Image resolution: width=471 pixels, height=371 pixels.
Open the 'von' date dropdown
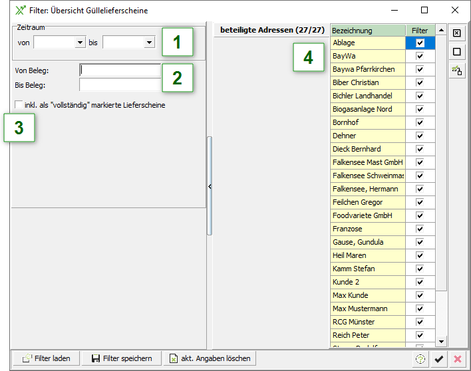pyautogui.click(x=80, y=43)
